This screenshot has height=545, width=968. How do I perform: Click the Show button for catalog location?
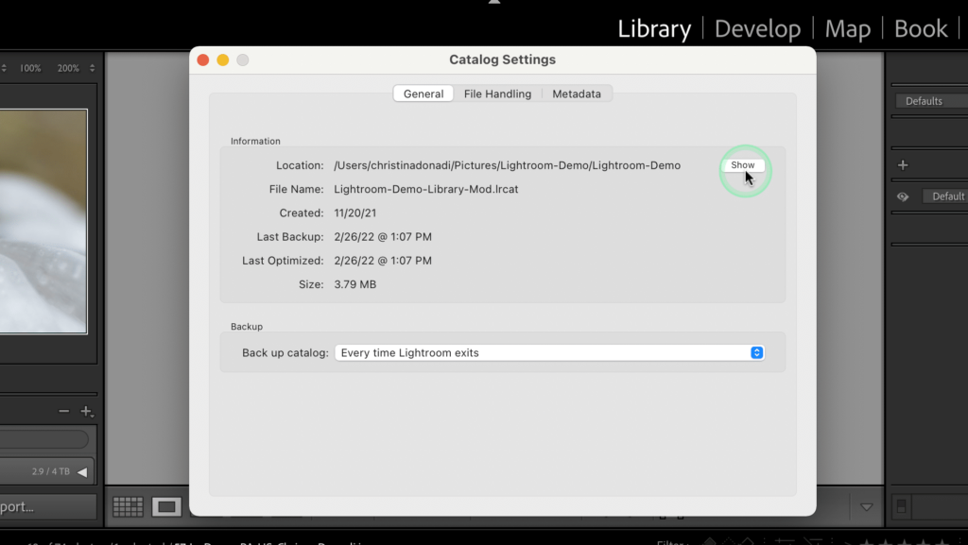click(742, 164)
